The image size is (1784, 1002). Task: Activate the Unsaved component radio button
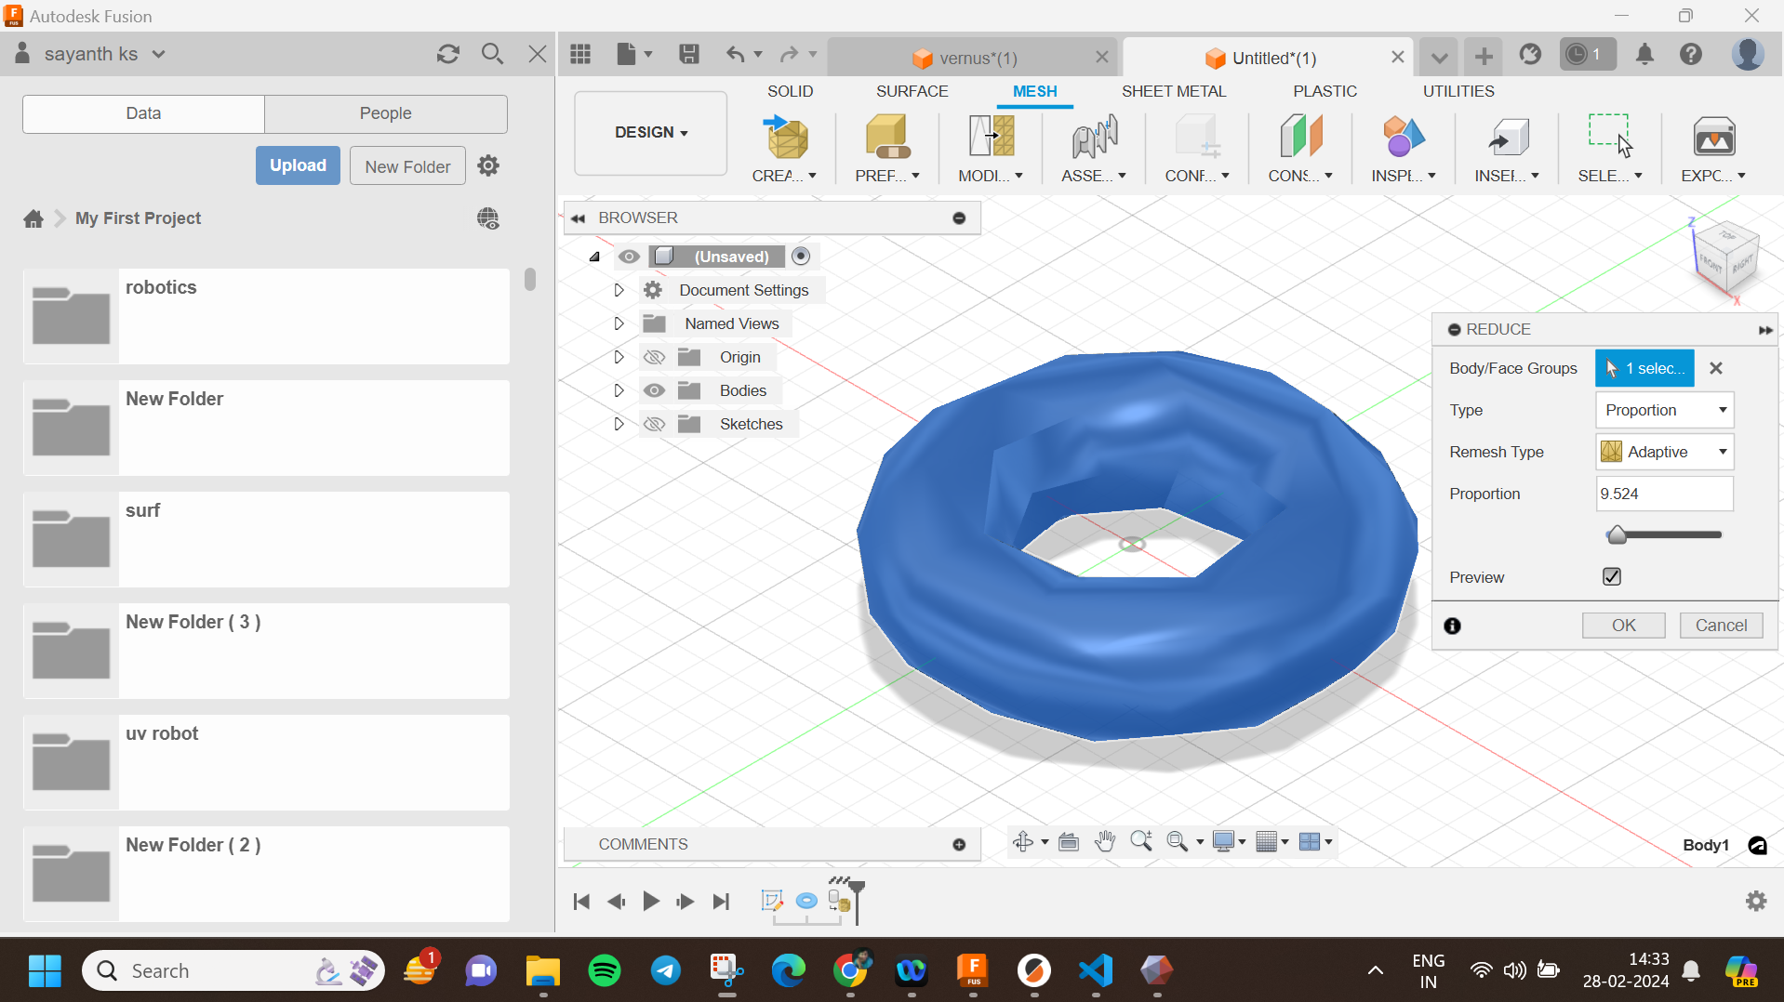coord(801,256)
